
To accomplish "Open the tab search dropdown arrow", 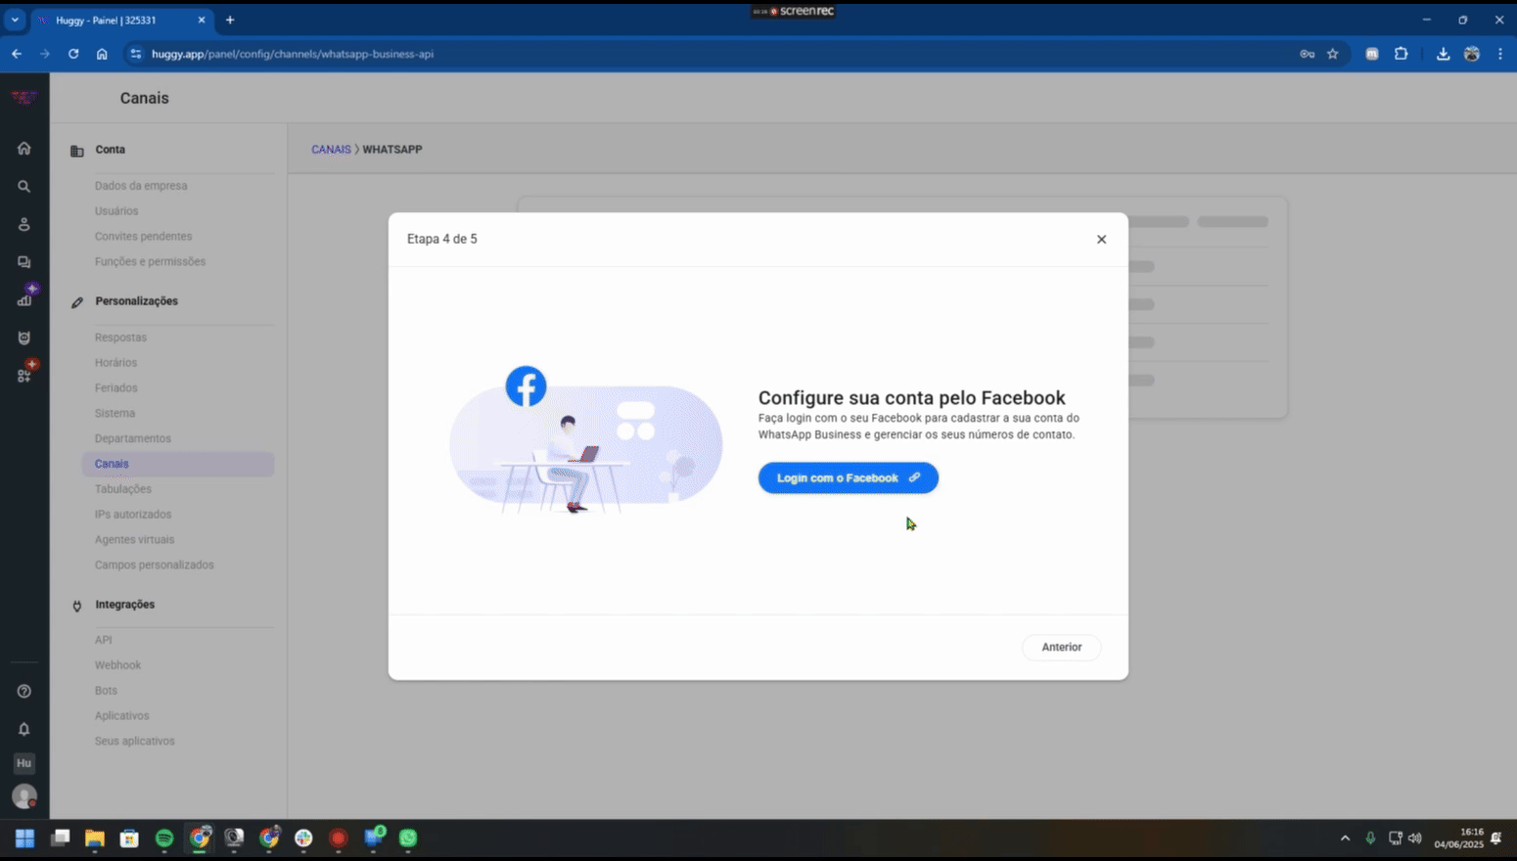I will click(15, 20).
